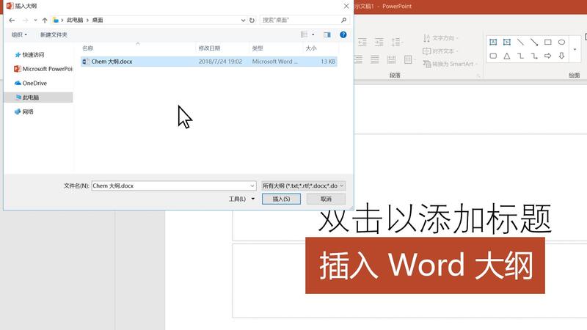Select the rectangle shape
This screenshot has width=587, height=330.
[x=547, y=42]
